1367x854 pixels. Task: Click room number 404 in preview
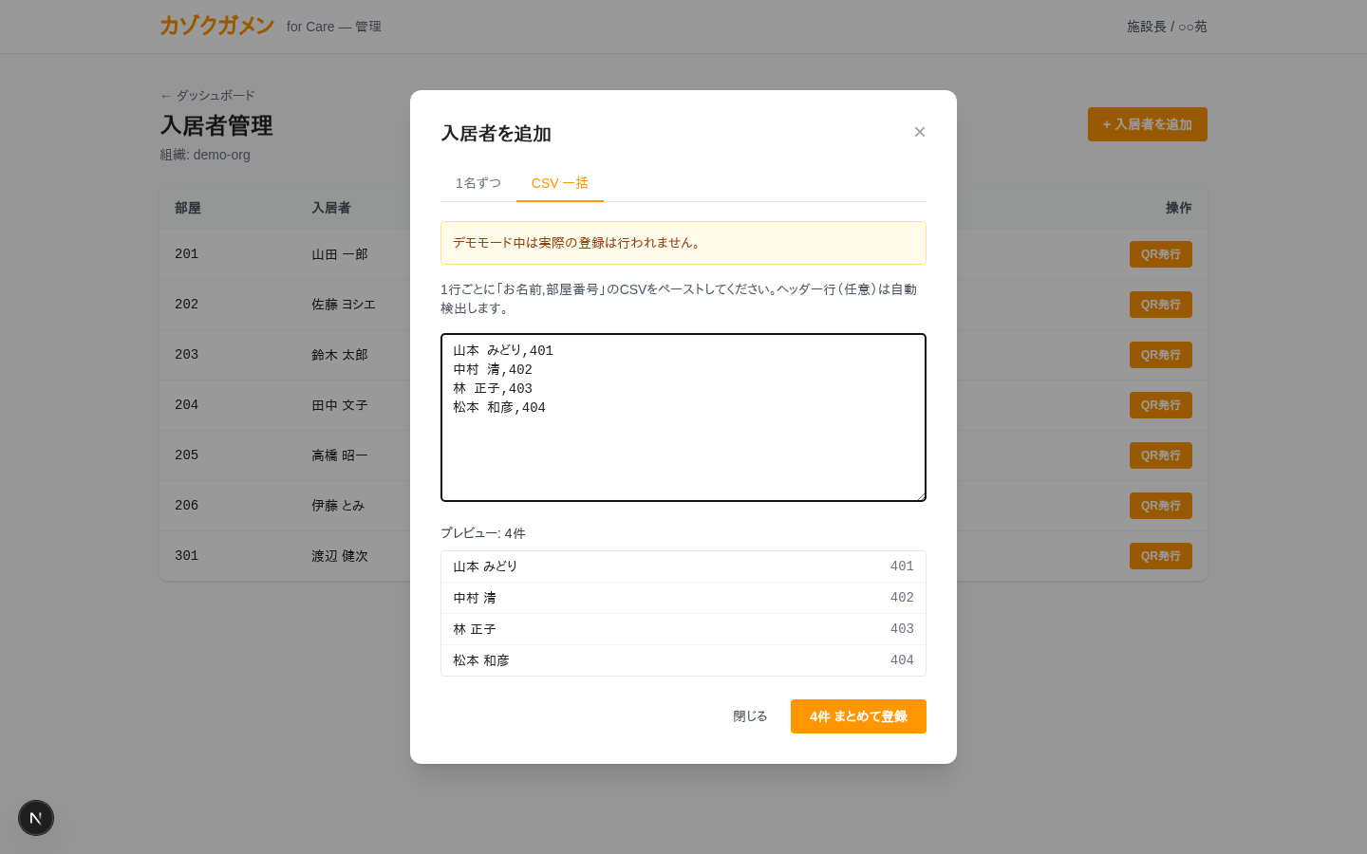(902, 660)
